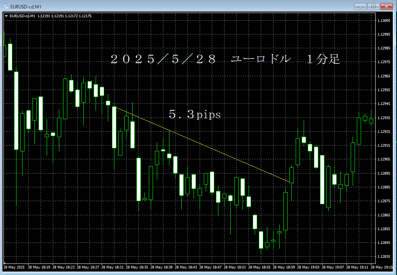Click price level 1.12945 on the scale
The width and height of the screenshot is (397, 275).
coord(384,104)
